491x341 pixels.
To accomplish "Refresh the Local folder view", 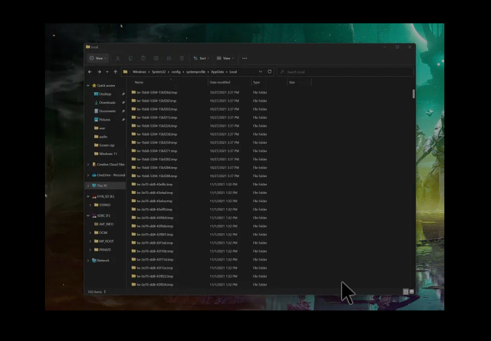I will (269, 72).
